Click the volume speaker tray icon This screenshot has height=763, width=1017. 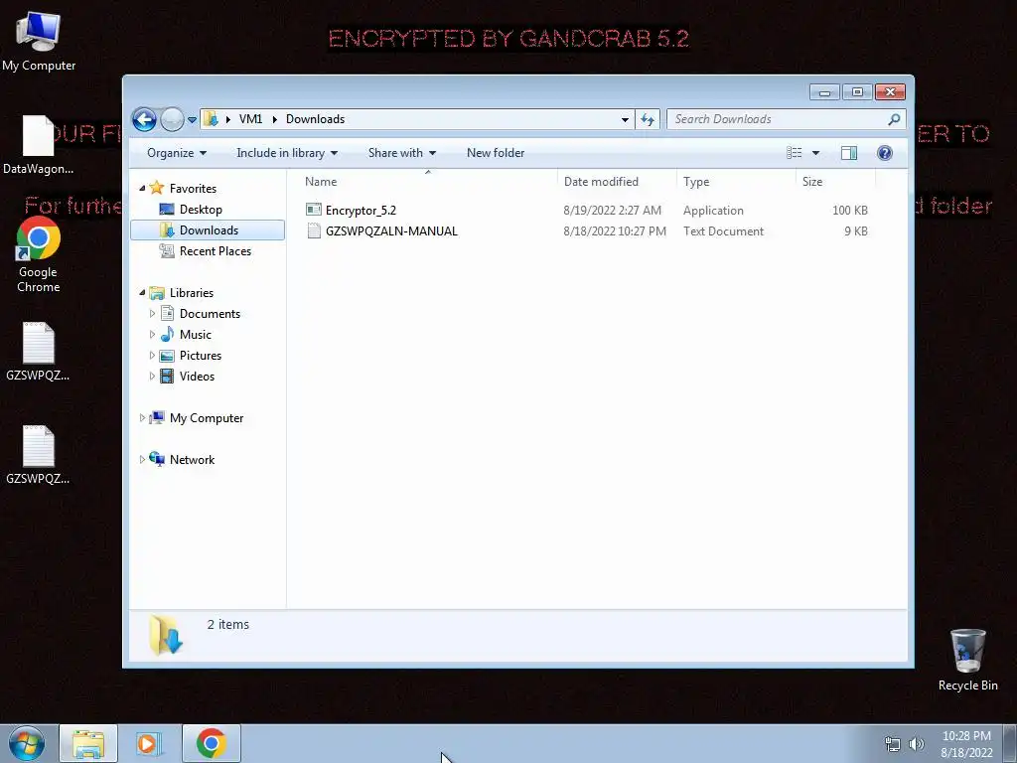pyautogui.click(x=916, y=744)
